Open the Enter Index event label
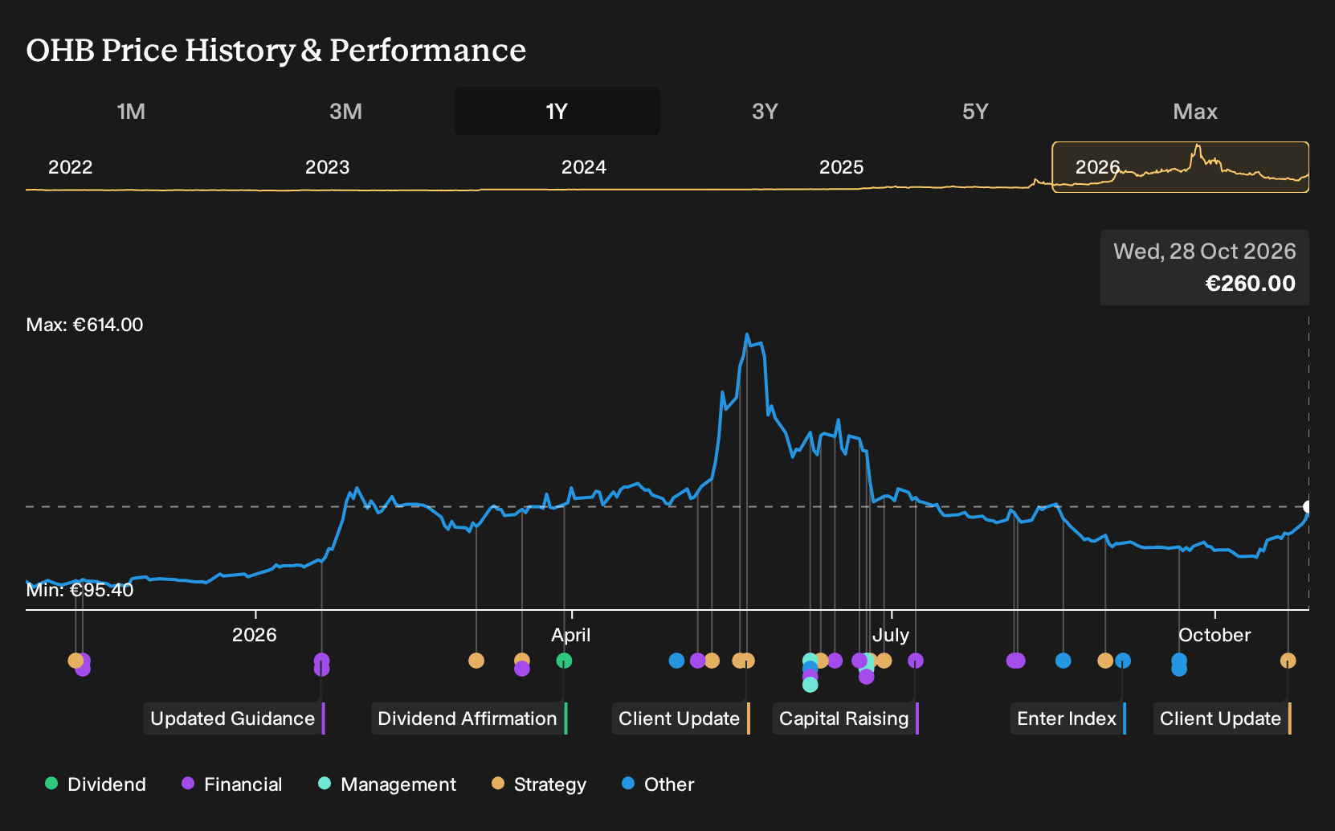Viewport: 1335px width, 831px height. 1068,718
